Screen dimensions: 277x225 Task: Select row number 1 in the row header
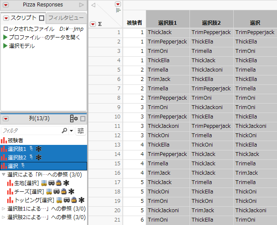(x=105, y=32)
